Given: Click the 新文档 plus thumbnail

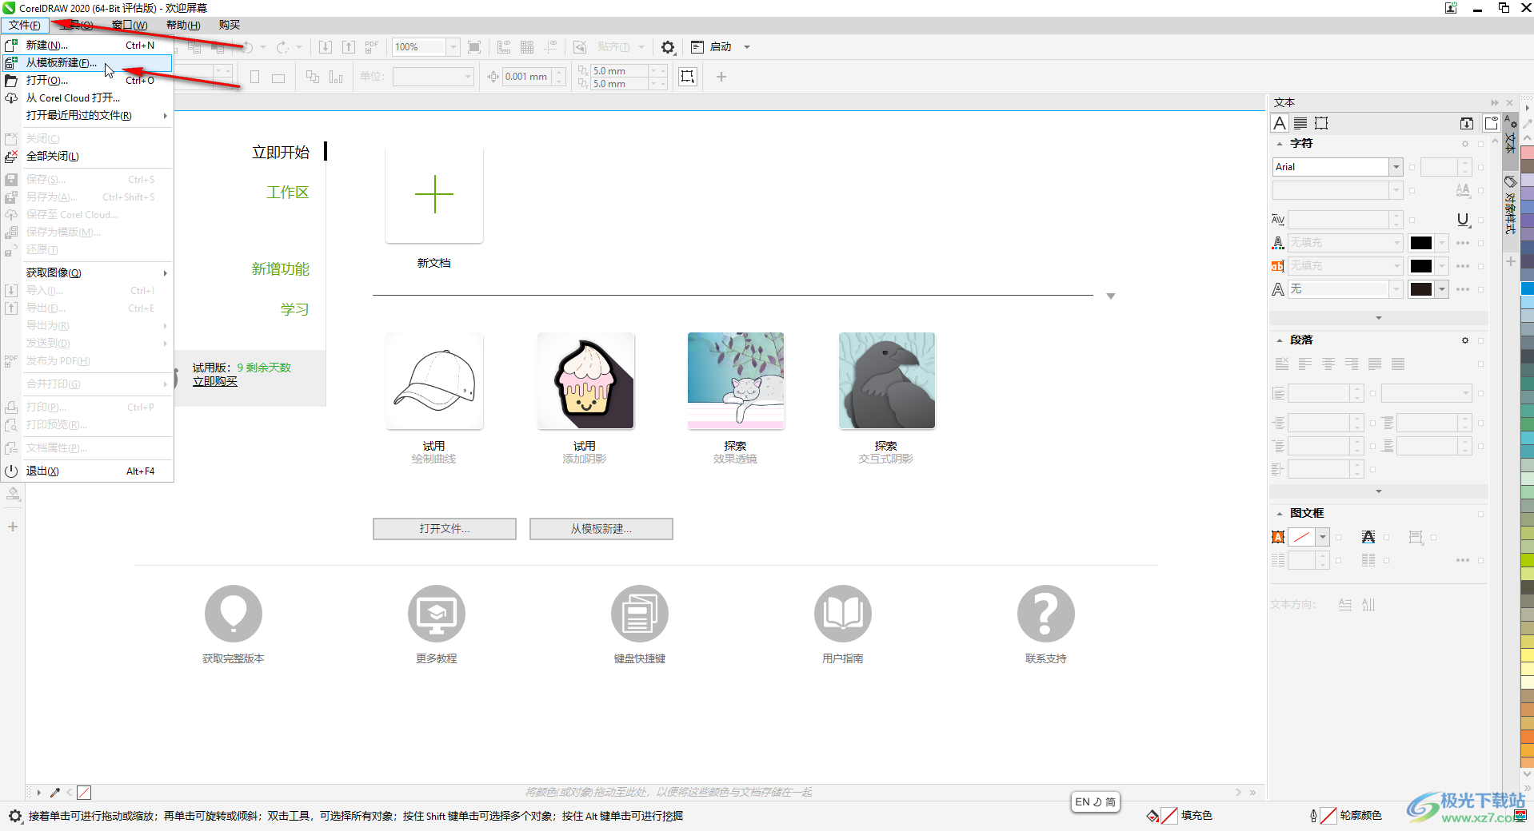Looking at the screenshot, I should [x=434, y=194].
